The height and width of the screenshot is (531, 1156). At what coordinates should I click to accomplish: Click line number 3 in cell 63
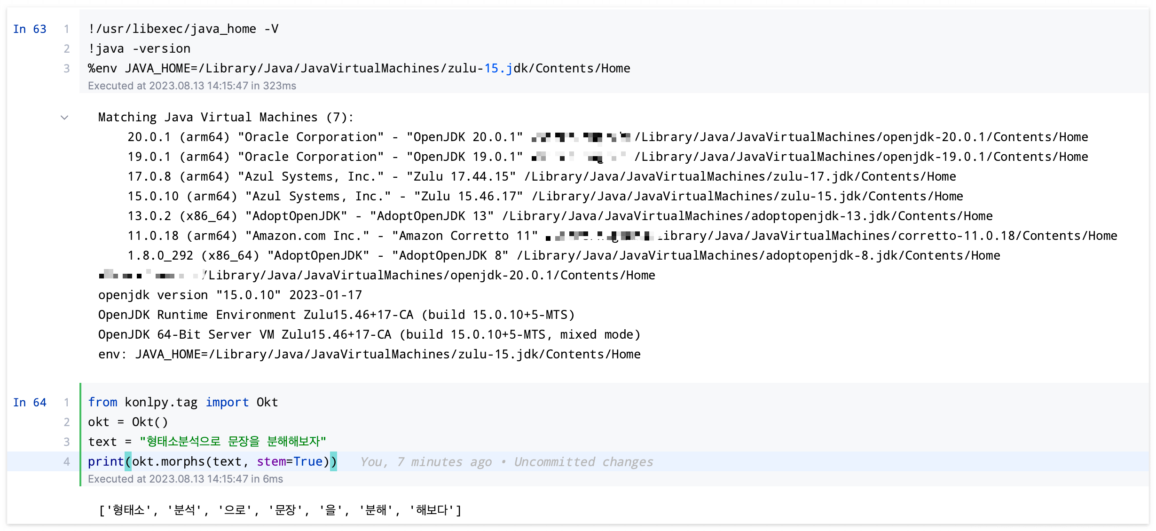67,69
